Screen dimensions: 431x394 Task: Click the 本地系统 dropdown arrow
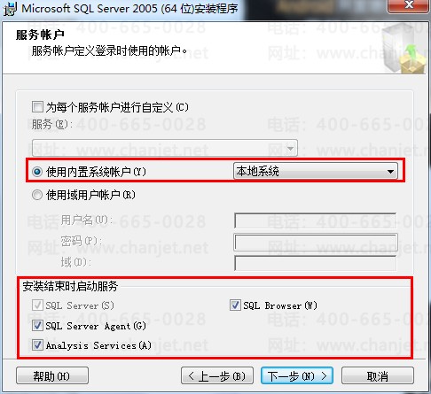click(390, 172)
